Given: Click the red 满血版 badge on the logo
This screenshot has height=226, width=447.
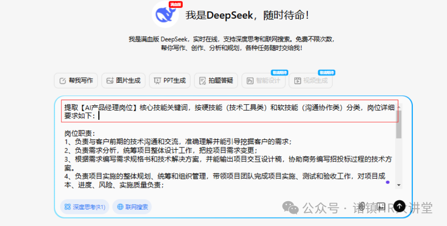Looking at the screenshot, I should click(x=176, y=4).
